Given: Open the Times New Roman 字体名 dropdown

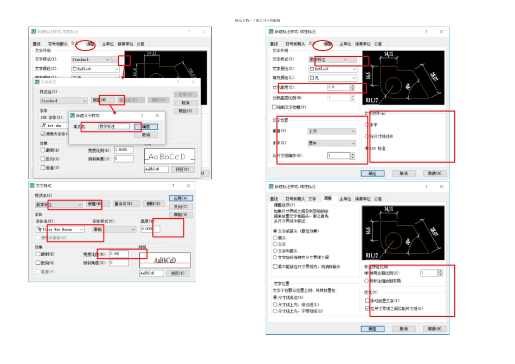Looking at the screenshot, I should click(81, 229).
